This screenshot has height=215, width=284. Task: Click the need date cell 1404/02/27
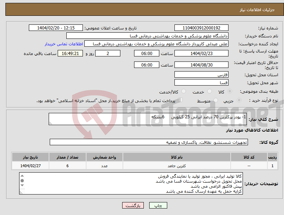30,166
